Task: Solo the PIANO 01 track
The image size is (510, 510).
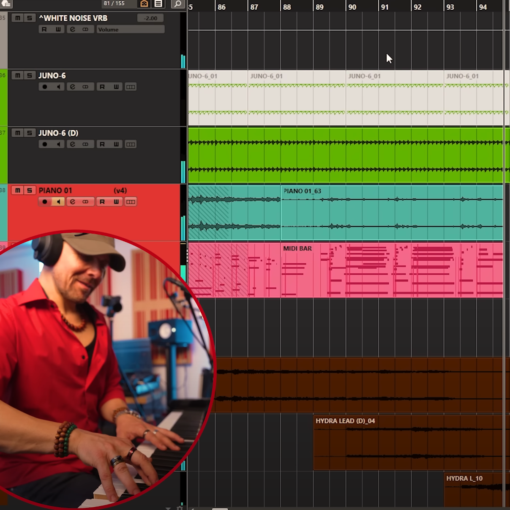Action: click(29, 191)
